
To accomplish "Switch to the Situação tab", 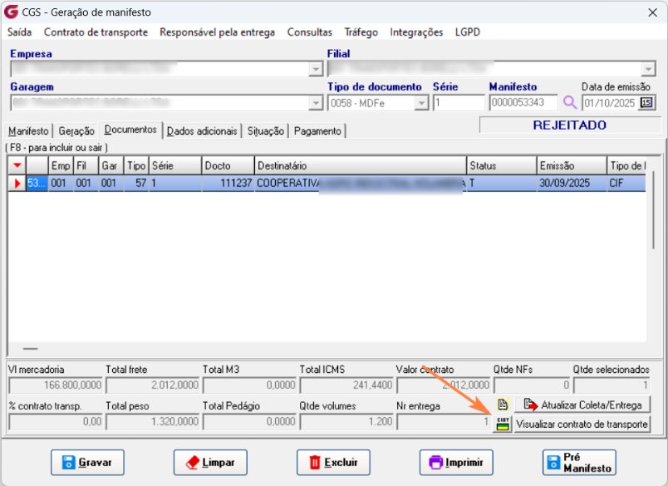I will (x=265, y=130).
